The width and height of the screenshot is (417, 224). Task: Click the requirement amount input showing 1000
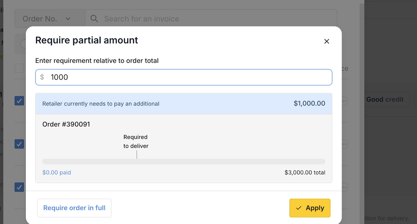coord(188,77)
